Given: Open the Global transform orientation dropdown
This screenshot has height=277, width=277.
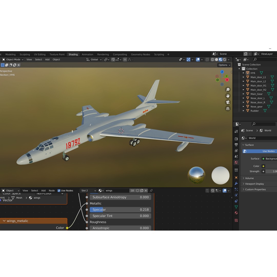Looking at the screenshot, I should pos(94,60).
